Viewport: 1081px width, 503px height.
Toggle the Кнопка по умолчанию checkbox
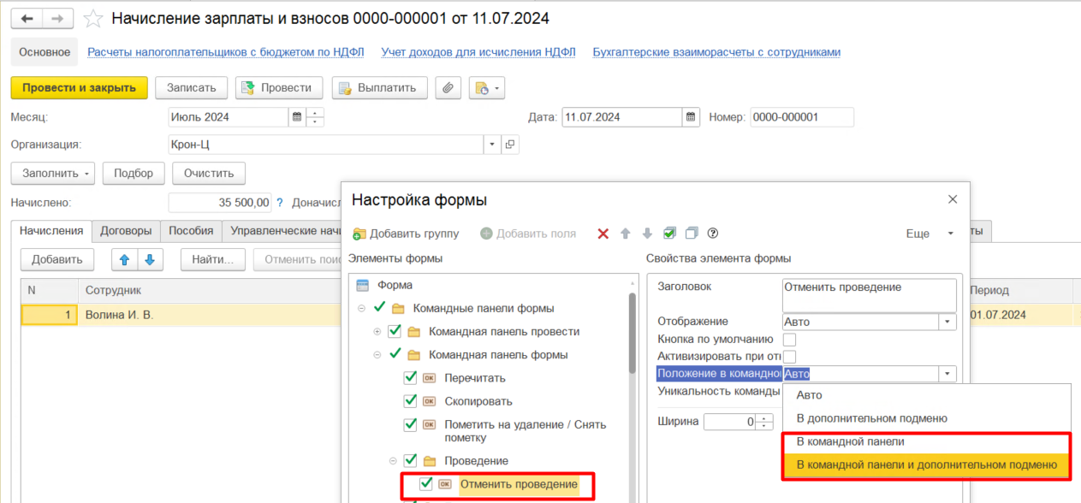[789, 340]
